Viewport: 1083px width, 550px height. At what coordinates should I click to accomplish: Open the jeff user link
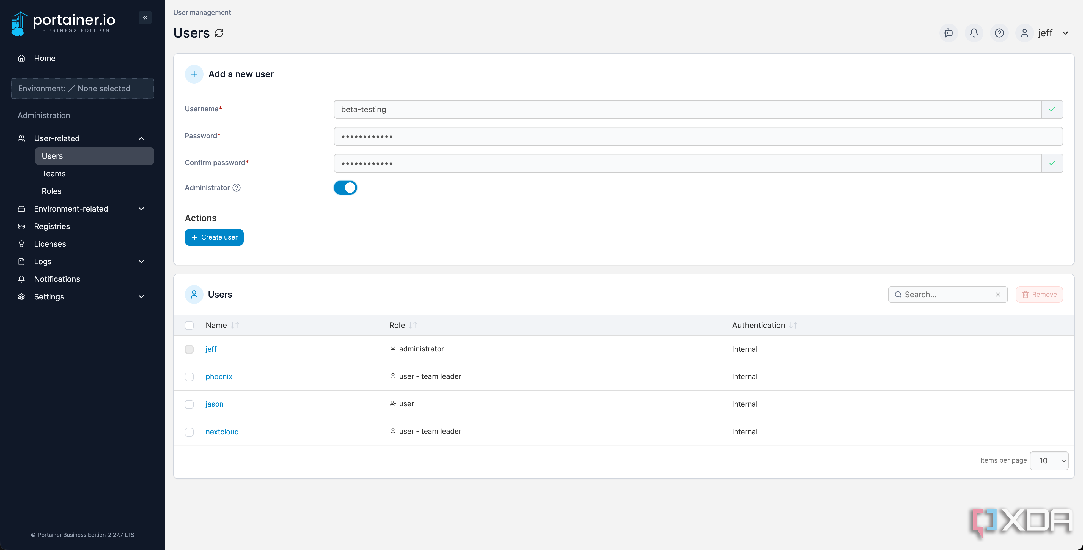(211, 349)
